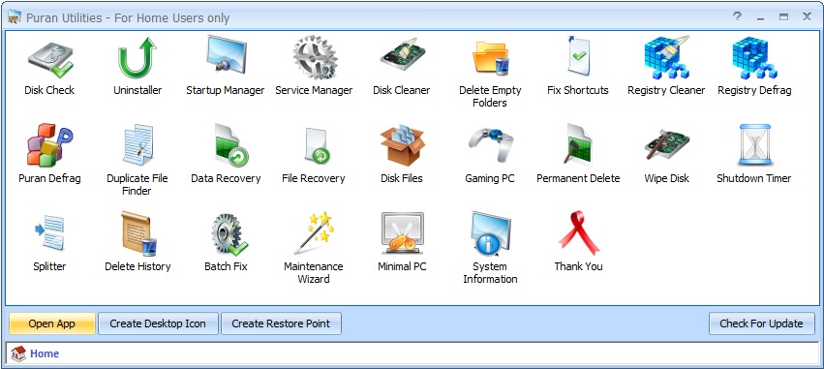The image size is (824, 369).
Task: Click the Splitter icon
Action: pyautogui.click(x=50, y=231)
